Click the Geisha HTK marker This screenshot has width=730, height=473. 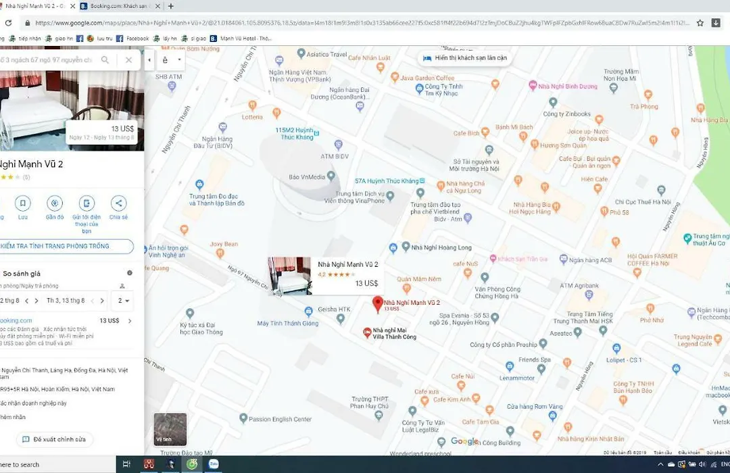click(340, 319)
